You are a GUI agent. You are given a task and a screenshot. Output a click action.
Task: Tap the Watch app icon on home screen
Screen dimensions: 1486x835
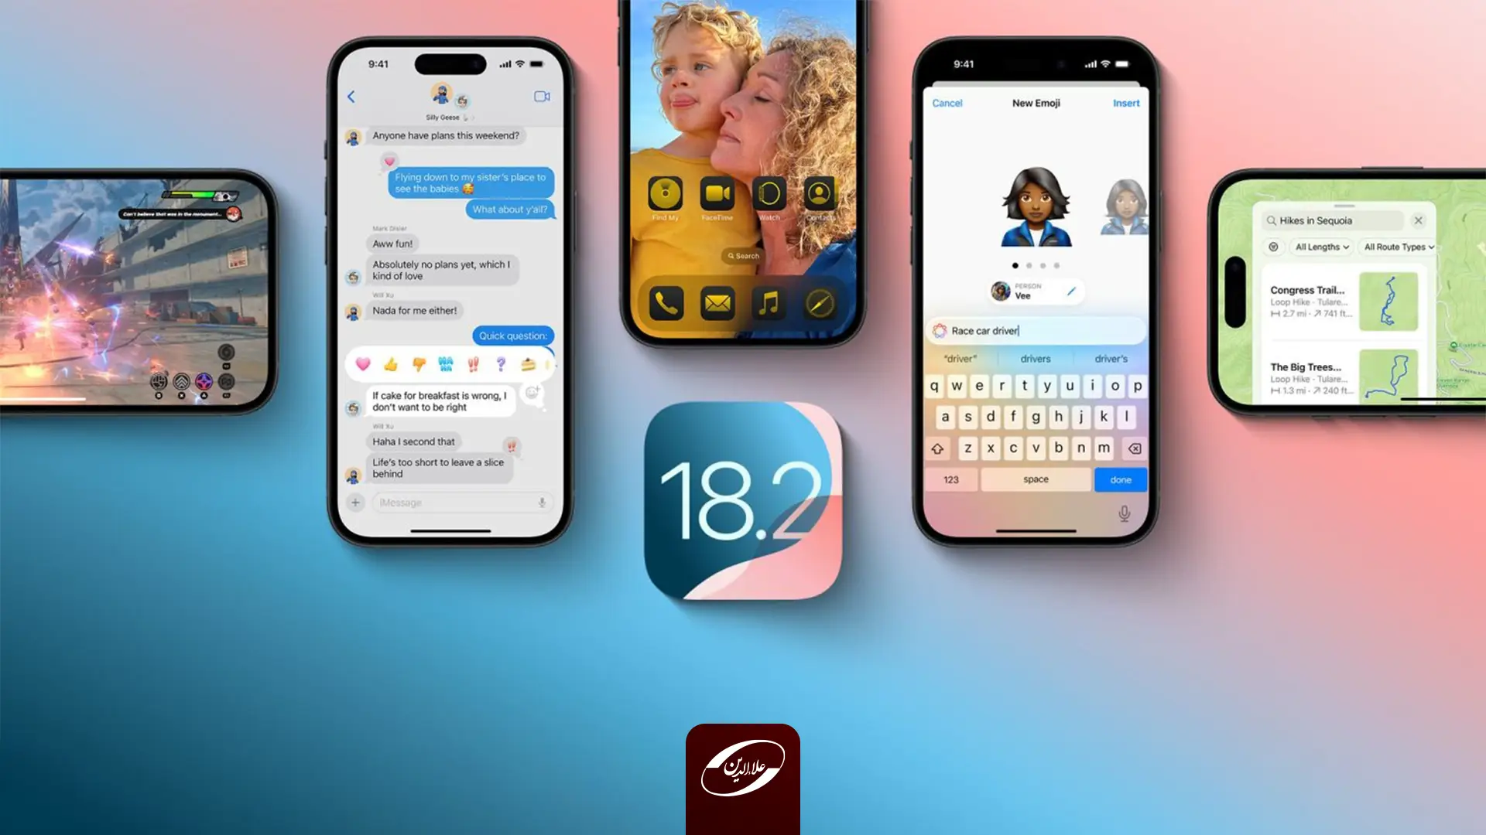[x=769, y=194]
